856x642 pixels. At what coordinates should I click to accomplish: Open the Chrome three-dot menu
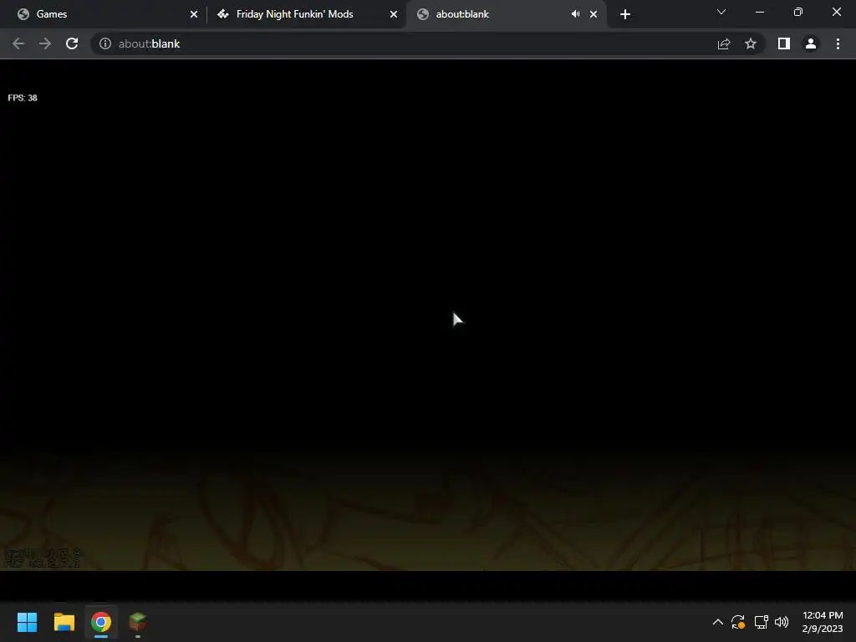pyautogui.click(x=838, y=43)
